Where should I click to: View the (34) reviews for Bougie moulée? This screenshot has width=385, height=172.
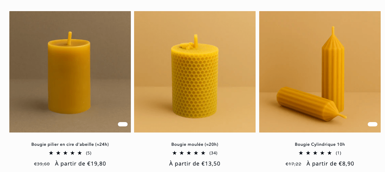[x=214, y=153]
